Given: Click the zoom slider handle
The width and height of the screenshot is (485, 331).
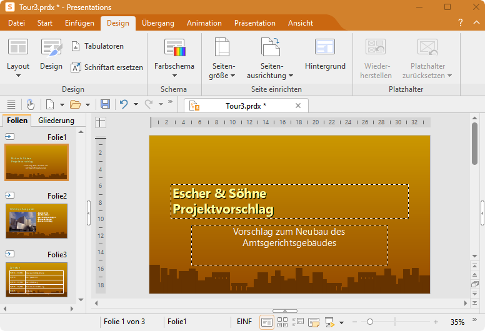Looking at the screenshot, I should point(370,322).
